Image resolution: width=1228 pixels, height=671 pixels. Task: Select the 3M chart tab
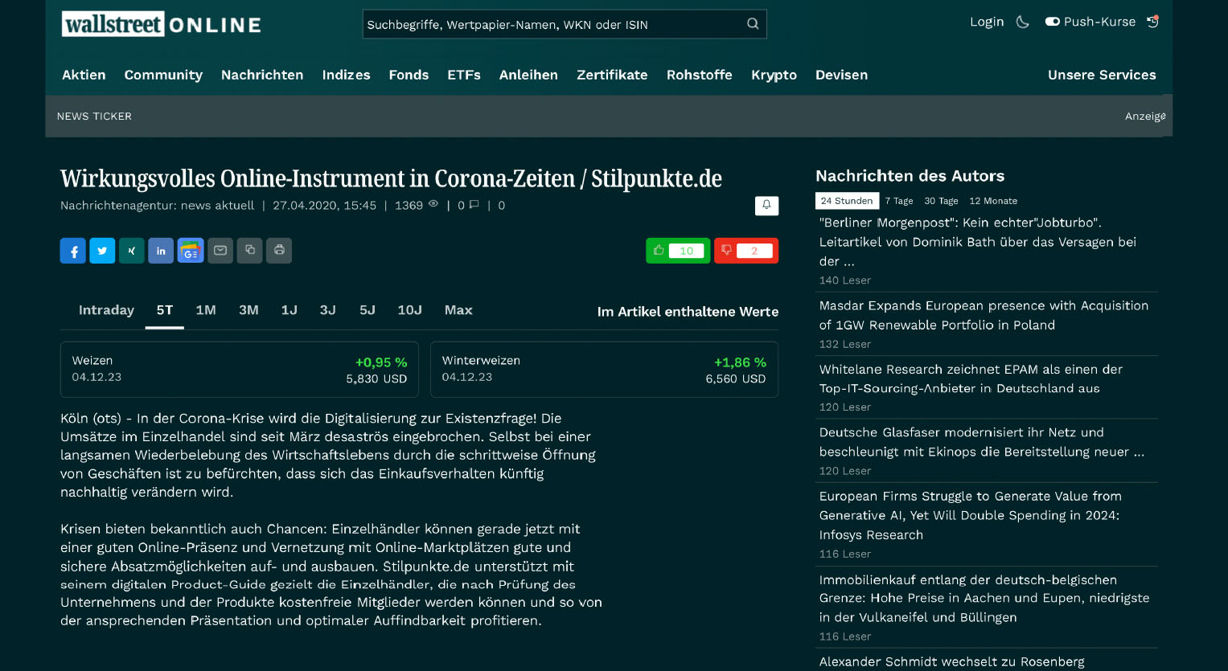click(x=248, y=310)
